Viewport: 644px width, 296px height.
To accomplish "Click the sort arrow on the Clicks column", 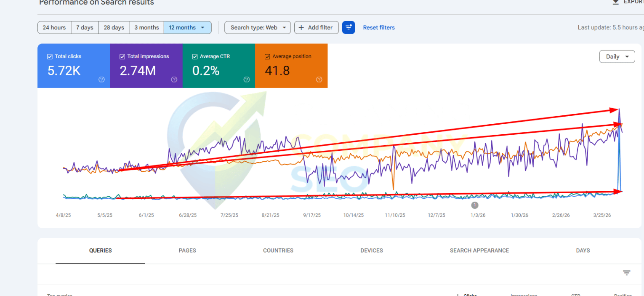I will (x=458, y=294).
